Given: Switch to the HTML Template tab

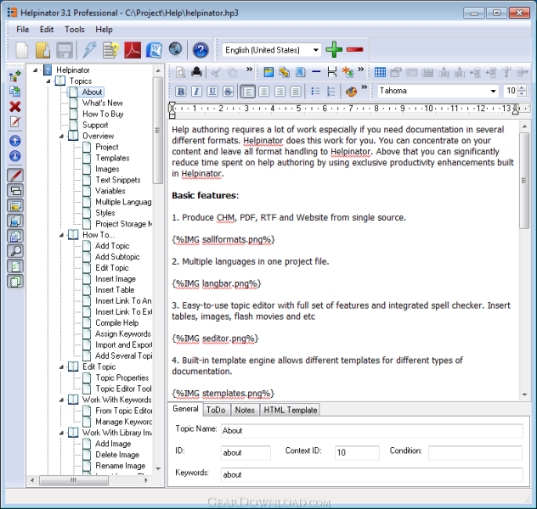Looking at the screenshot, I should click(291, 410).
